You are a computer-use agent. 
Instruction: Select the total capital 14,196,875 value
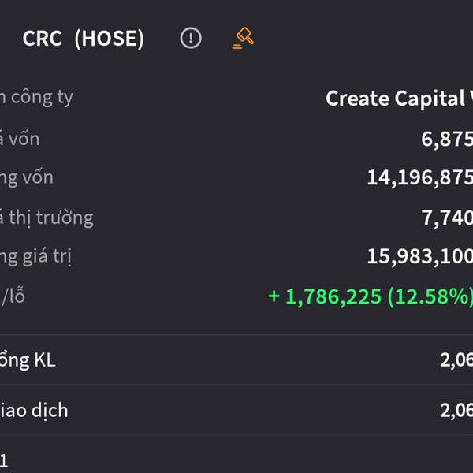pyautogui.click(x=420, y=177)
